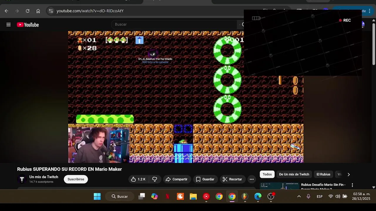This screenshot has width=376, height=211.
Task: Select the De Un mix de Twitch chip
Action: click(294, 174)
